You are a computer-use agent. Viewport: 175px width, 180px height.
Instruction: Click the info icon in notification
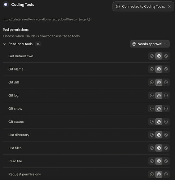click(118, 6)
